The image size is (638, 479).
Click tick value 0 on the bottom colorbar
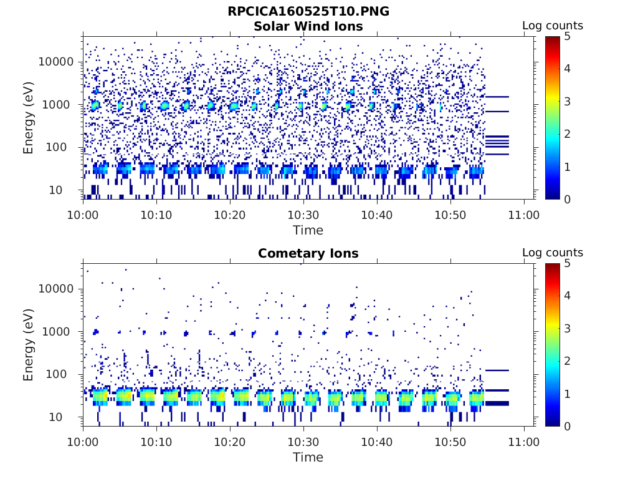coord(567,426)
